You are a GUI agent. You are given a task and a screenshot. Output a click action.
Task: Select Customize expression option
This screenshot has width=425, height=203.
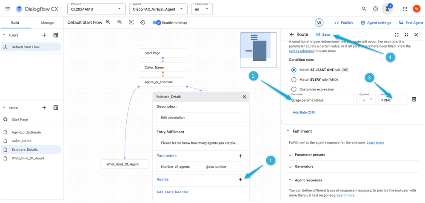click(294, 89)
